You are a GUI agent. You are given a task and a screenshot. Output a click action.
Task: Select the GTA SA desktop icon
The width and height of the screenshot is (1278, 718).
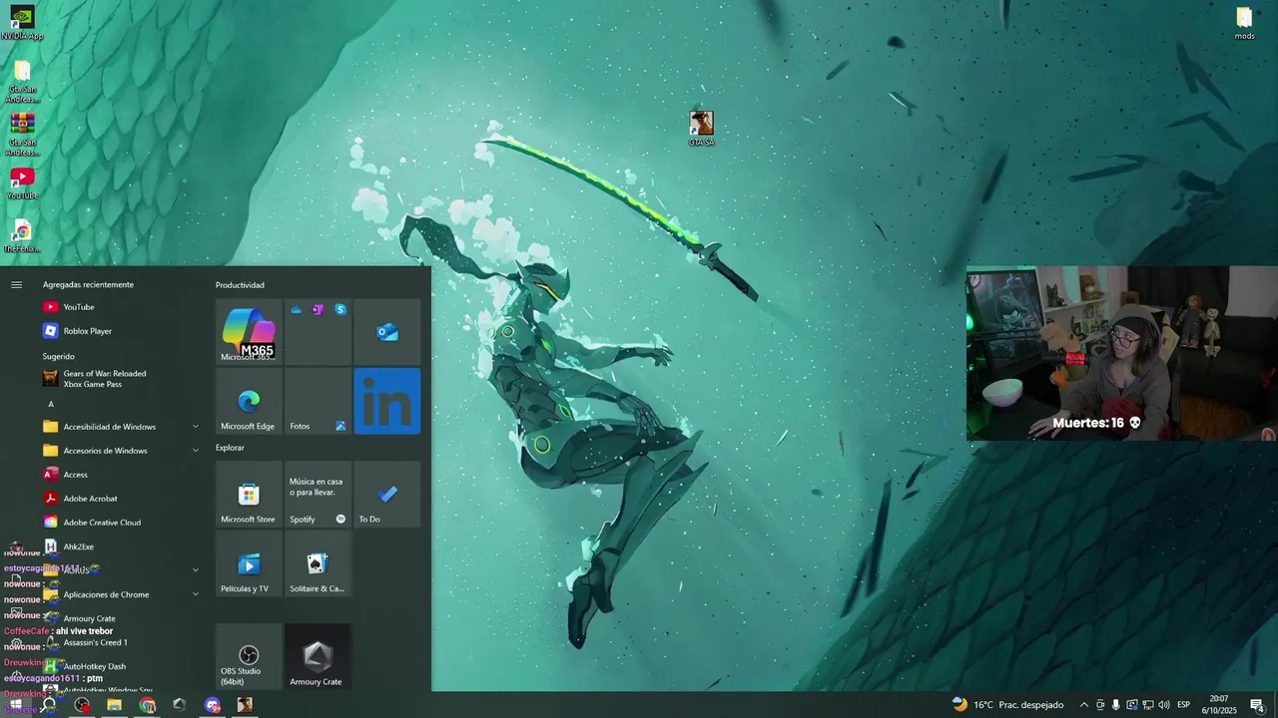pyautogui.click(x=702, y=129)
